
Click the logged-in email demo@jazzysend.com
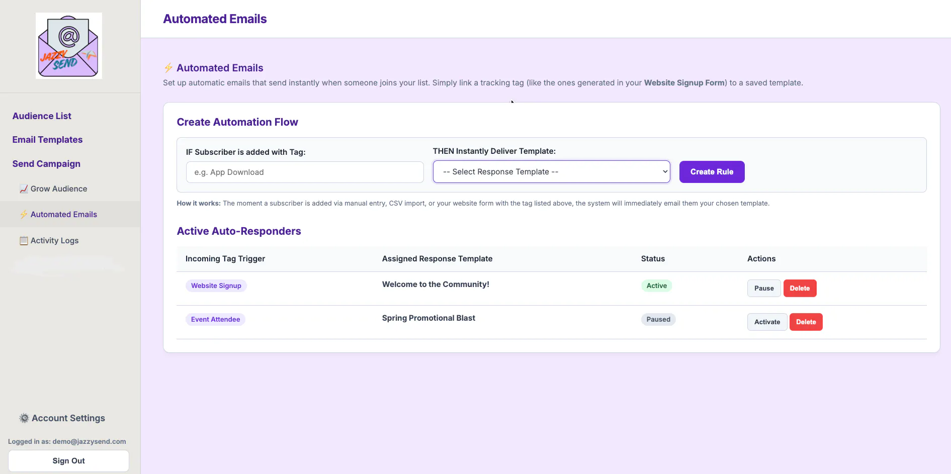click(x=89, y=442)
